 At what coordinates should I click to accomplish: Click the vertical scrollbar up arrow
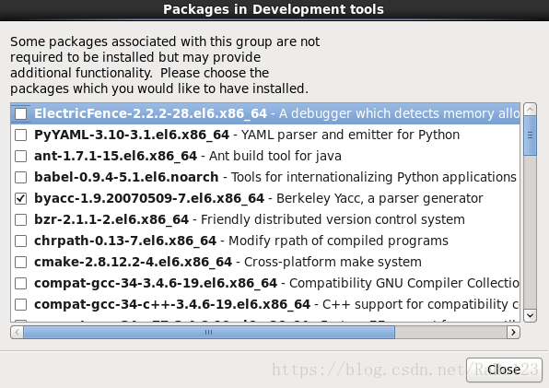[530, 110]
